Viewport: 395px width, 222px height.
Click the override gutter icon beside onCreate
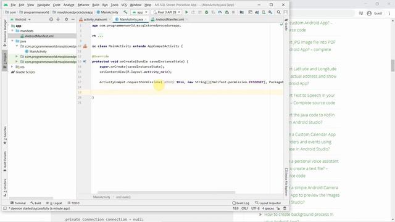tap(85, 62)
